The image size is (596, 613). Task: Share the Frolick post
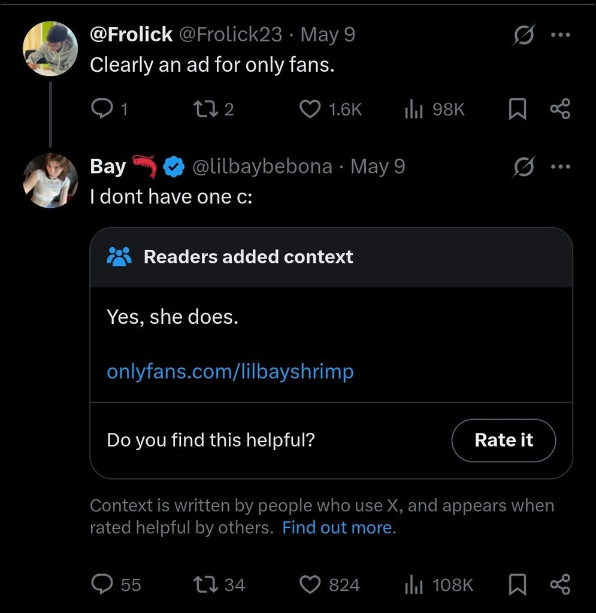[559, 109]
